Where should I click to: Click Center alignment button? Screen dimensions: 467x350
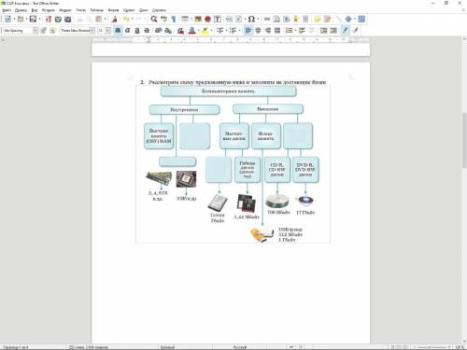[x=258, y=31]
